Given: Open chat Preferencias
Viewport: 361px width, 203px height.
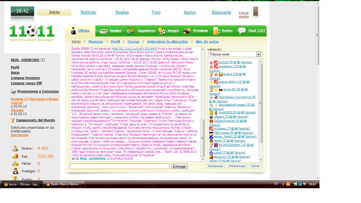Looking at the screenshot, I should [237, 166].
